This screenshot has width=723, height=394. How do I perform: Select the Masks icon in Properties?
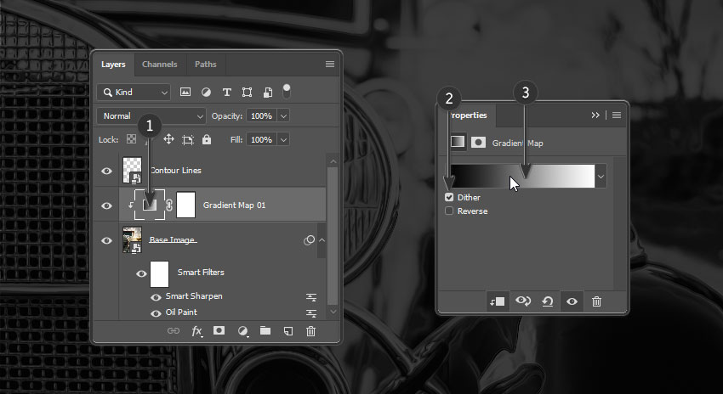point(478,142)
